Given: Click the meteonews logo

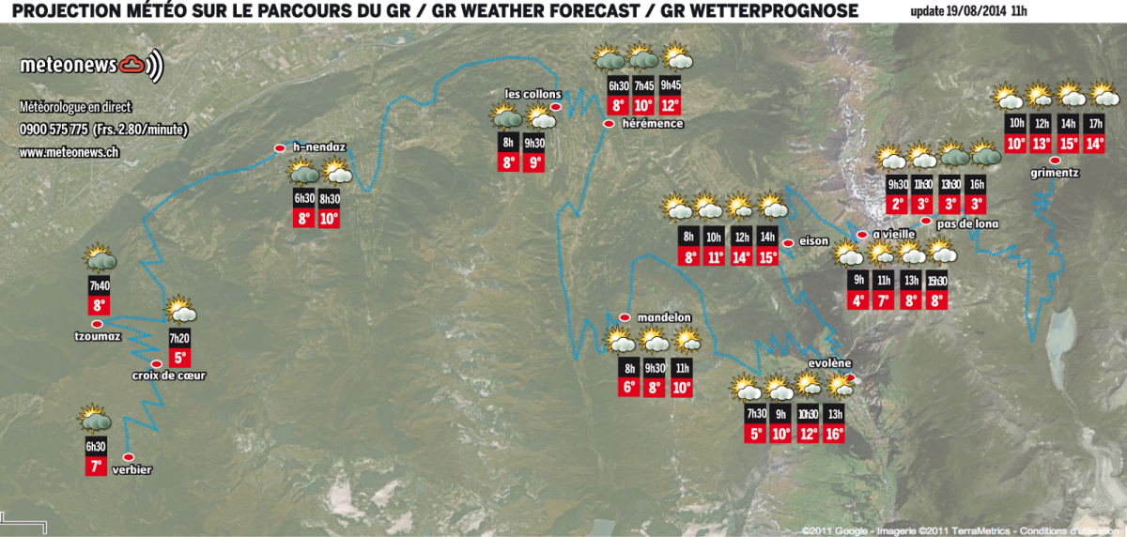Looking at the screenshot, I should click(91, 65).
